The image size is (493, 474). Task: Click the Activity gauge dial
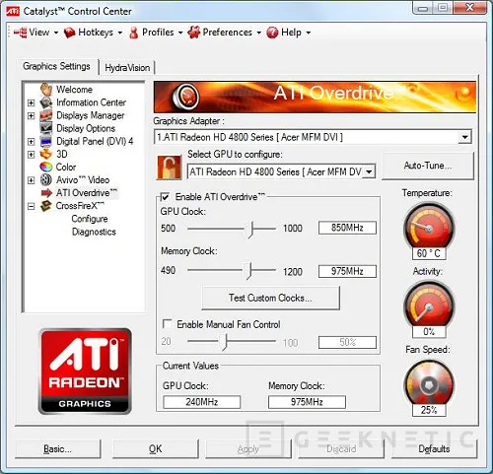click(429, 305)
